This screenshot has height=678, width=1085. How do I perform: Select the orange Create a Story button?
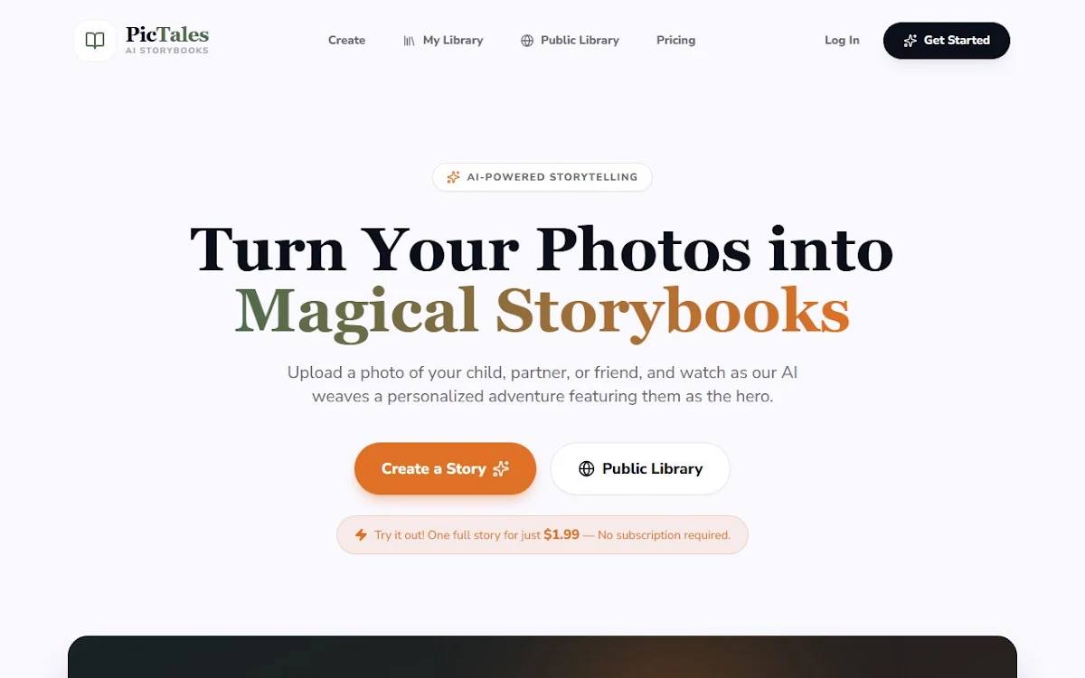445,468
